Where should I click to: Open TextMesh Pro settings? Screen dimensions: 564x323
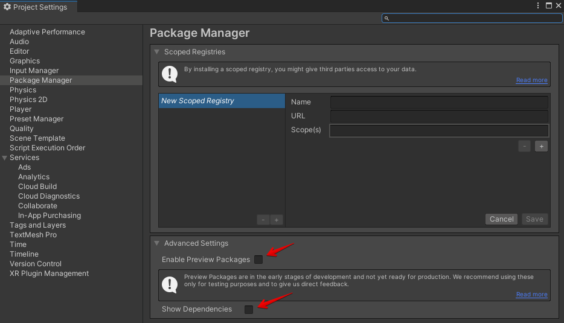pyautogui.click(x=33, y=235)
